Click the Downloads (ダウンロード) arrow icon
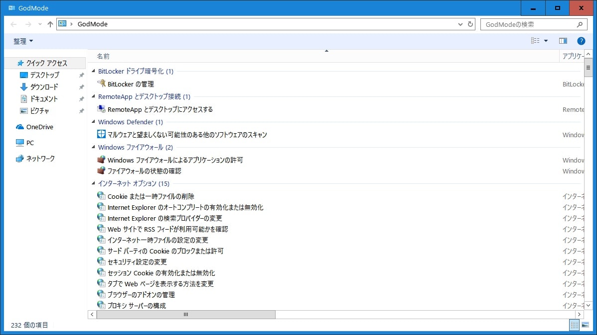Image resolution: width=597 pixels, height=335 pixels. click(23, 87)
